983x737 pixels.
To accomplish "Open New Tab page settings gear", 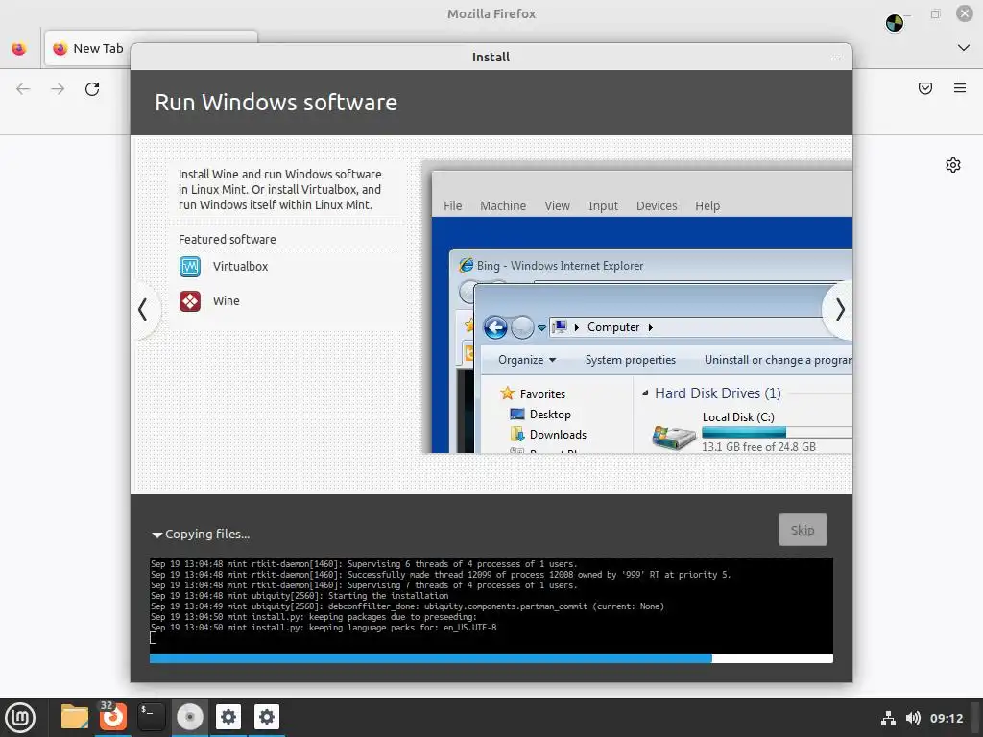I will click(x=953, y=165).
